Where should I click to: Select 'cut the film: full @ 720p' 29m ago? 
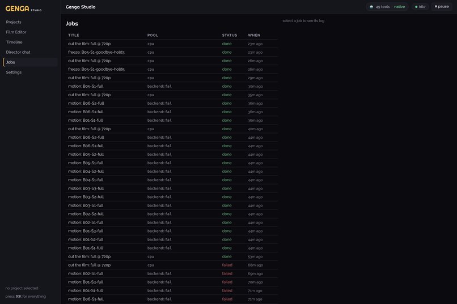(x=172, y=78)
